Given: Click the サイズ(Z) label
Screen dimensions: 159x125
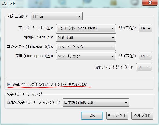Looking at the screenshot, I should tap(127, 28).
